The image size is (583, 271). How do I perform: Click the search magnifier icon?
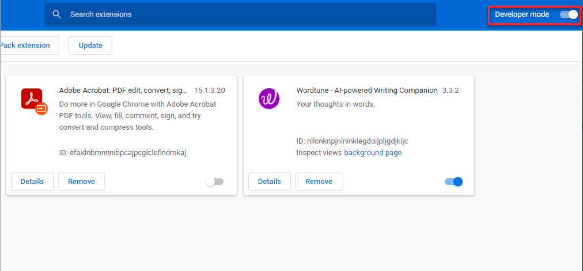coord(56,14)
